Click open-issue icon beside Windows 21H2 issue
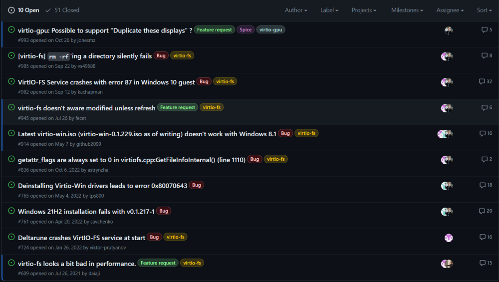 pyautogui.click(x=11, y=211)
